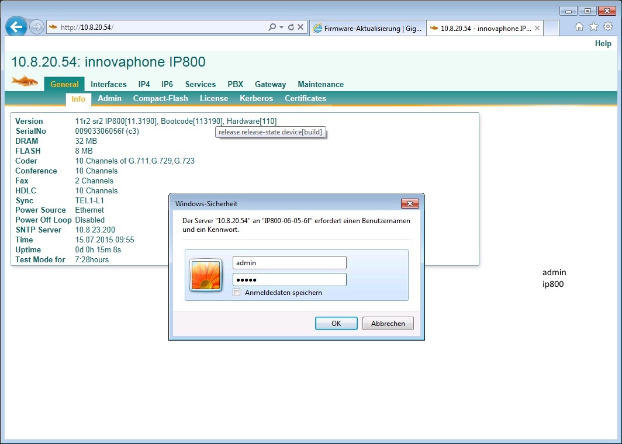622x444 pixels.
Task: Click the user picture in login dialog
Action: [x=206, y=275]
